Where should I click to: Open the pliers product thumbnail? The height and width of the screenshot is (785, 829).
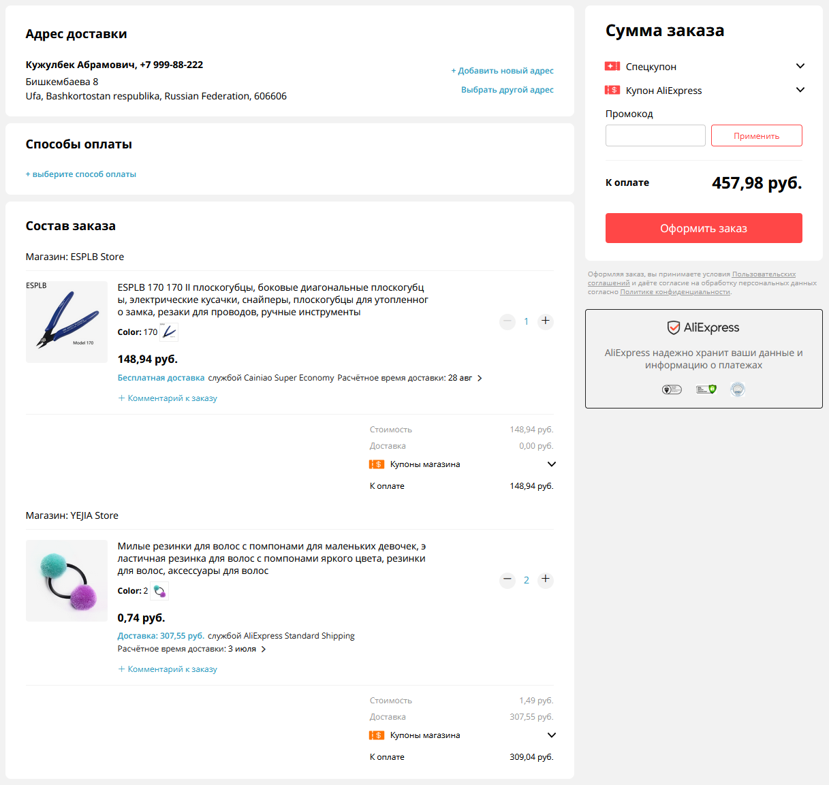67,322
